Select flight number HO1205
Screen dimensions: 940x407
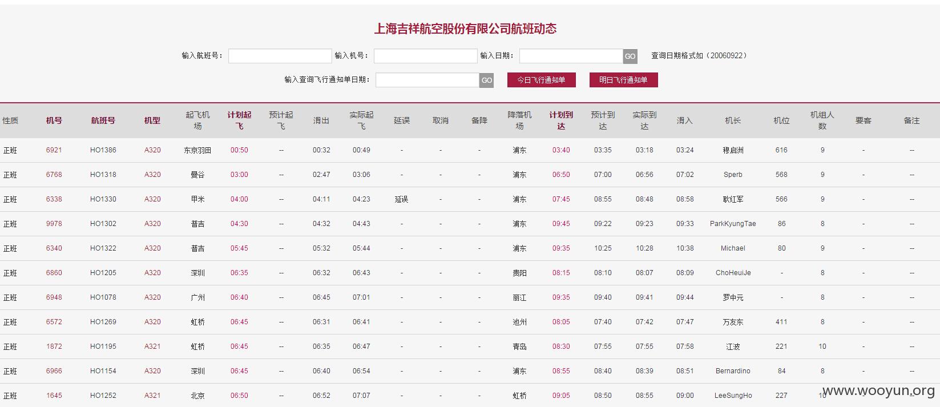[x=103, y=273]
